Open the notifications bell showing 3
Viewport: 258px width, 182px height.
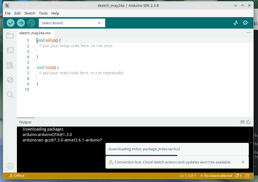point(239,176)
